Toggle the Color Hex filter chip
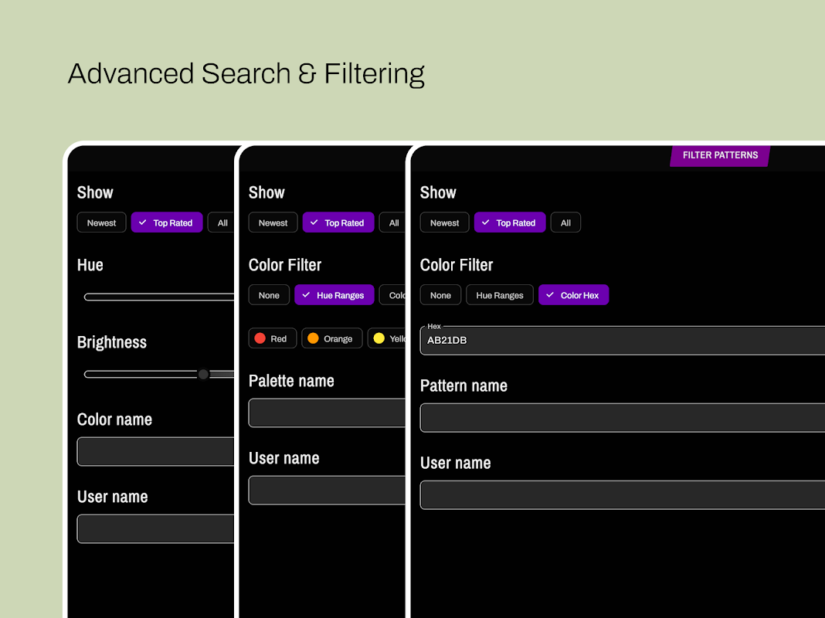 (x=573, y=295)
